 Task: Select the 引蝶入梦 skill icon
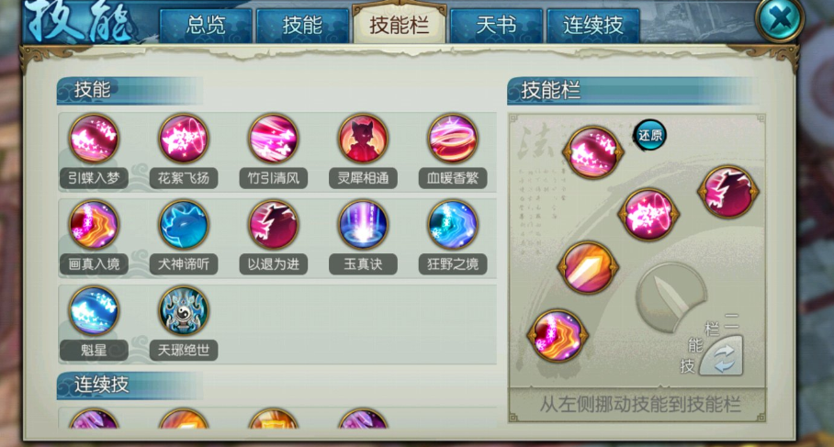[94, 139]
